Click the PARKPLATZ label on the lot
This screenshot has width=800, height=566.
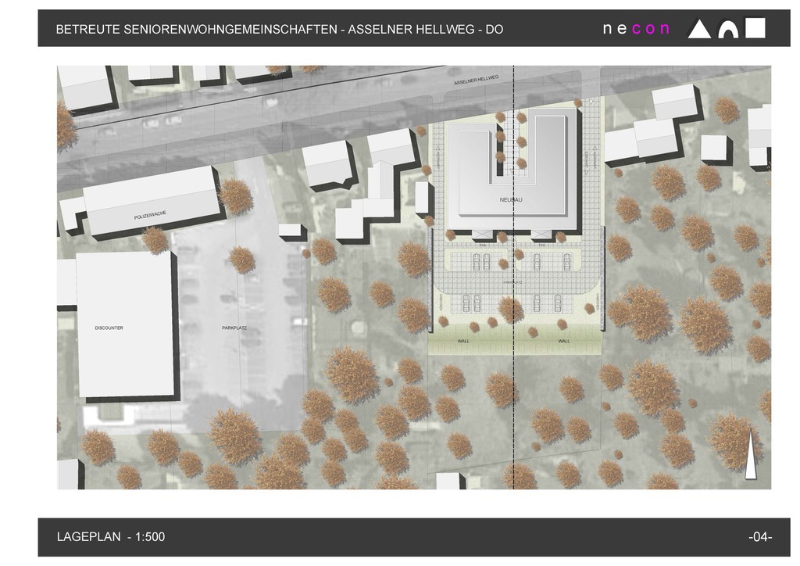[234, 328]
